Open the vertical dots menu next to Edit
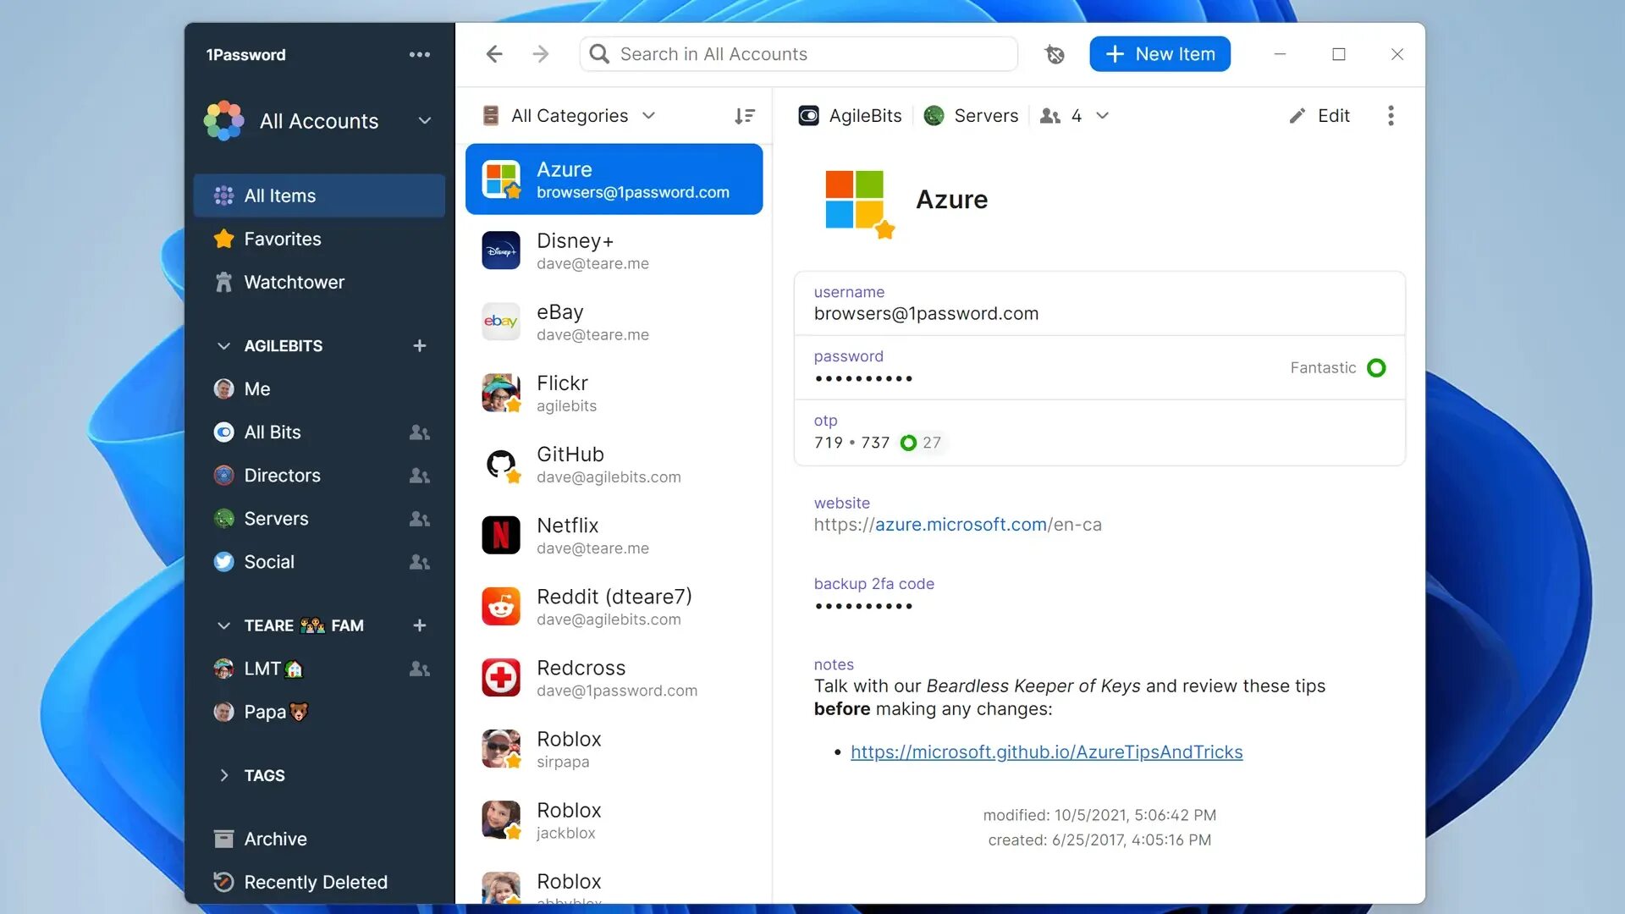This screenshot has width=1625, height=914. click(x=1391, y=116)
